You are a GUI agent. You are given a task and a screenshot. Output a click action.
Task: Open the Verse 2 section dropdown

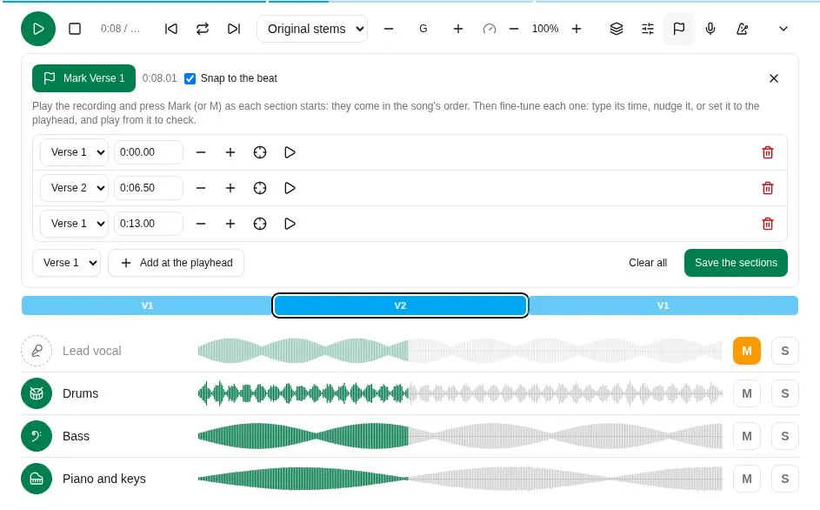[74, 188]
